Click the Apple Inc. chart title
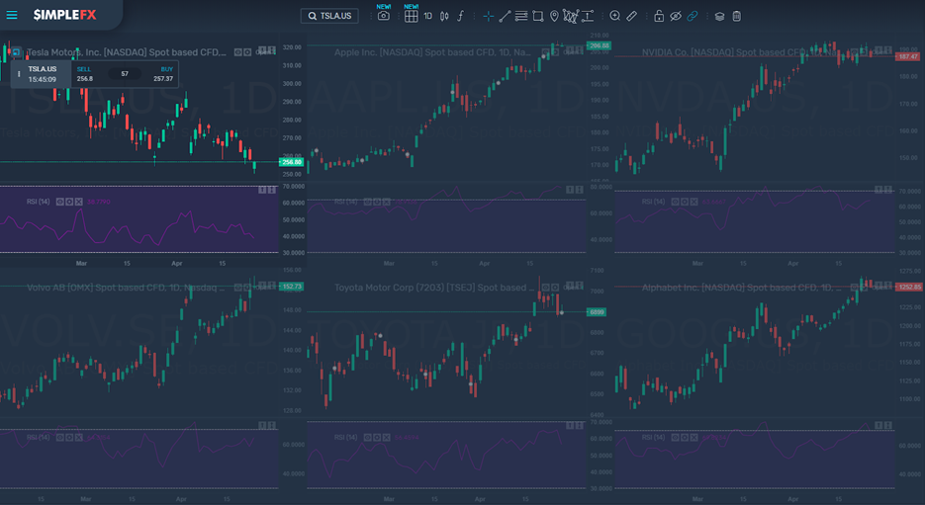925x505 pixels. coord(432,52)
